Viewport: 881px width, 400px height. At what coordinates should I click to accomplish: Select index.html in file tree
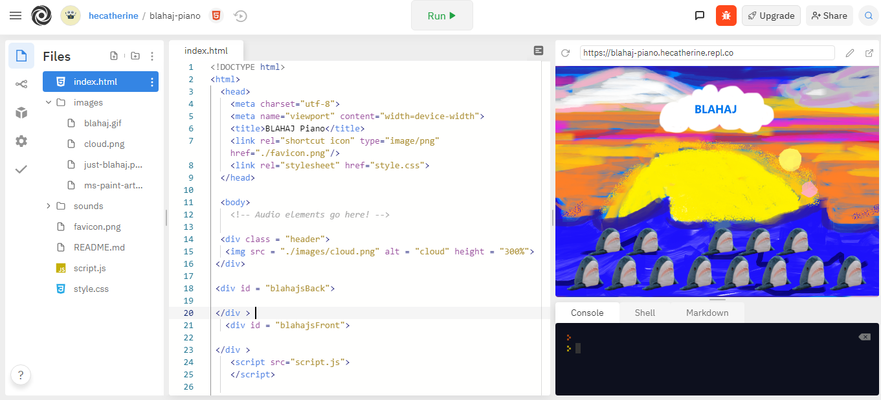(x=100, y=82)
